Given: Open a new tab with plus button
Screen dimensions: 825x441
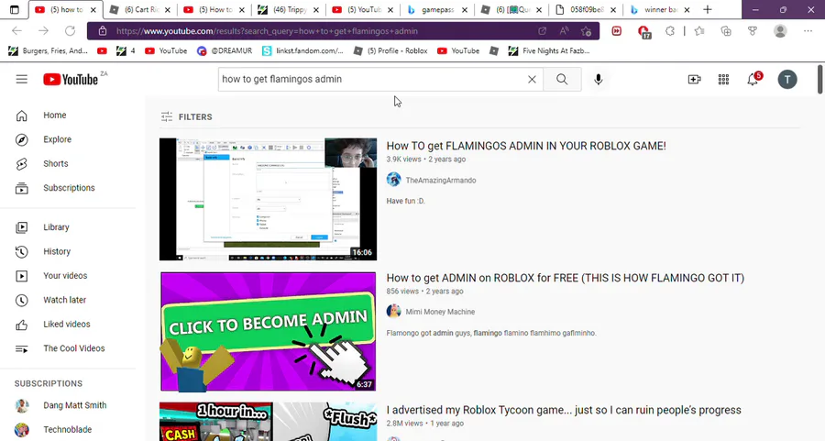Looking at the screenshot, I should click(x=708, y=9).
